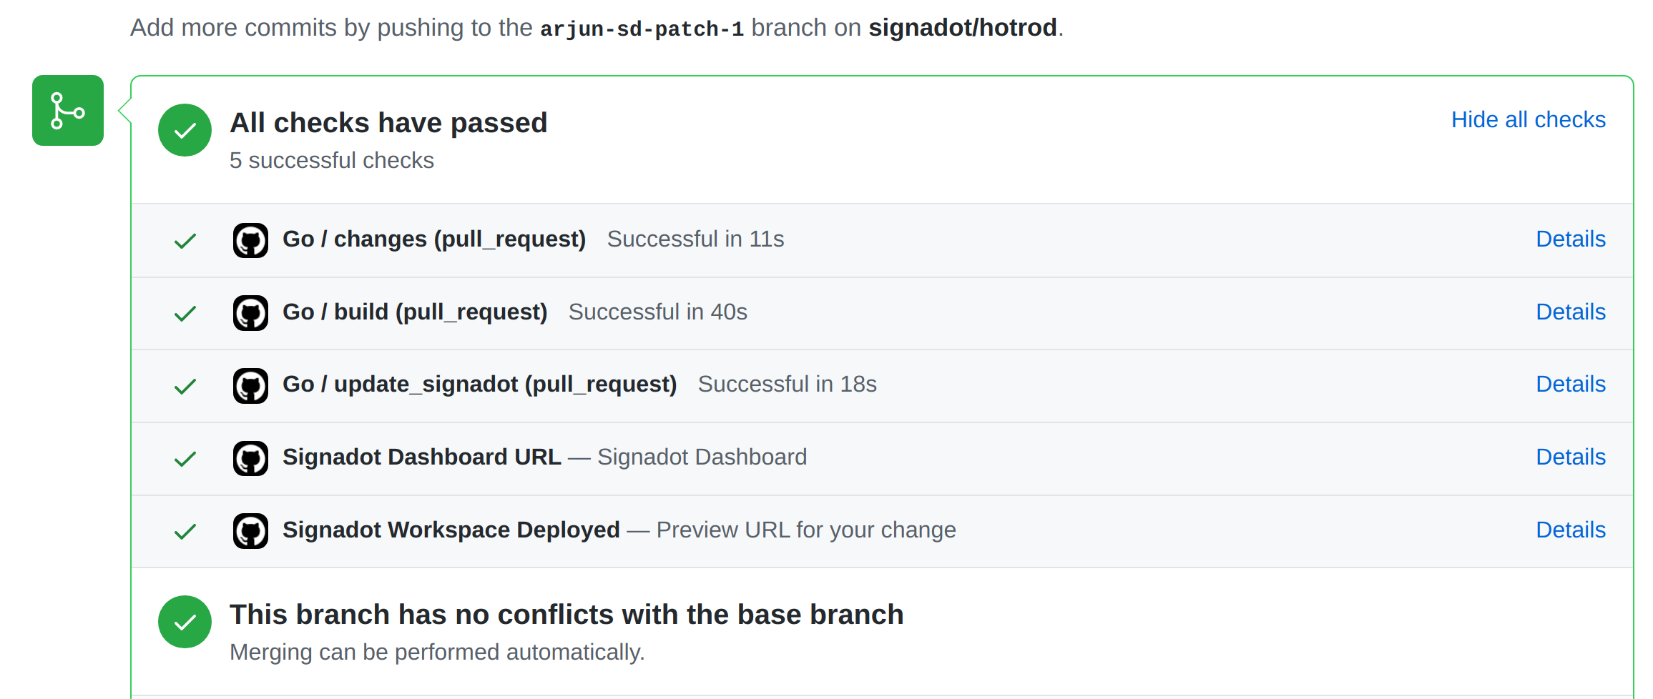Click the small checkmark for Go / changes check

click(185, 241)
